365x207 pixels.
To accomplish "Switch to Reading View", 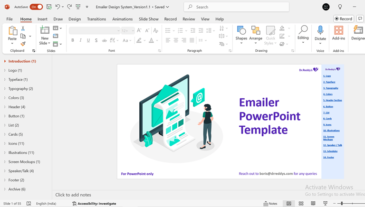I will [x=313, y=204].
